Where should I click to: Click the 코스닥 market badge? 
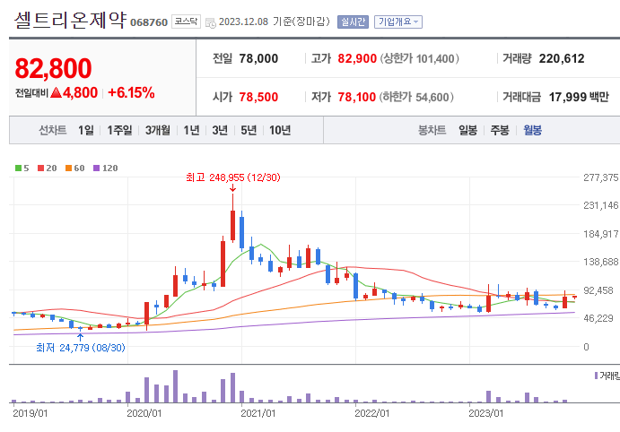coord(186,22)
